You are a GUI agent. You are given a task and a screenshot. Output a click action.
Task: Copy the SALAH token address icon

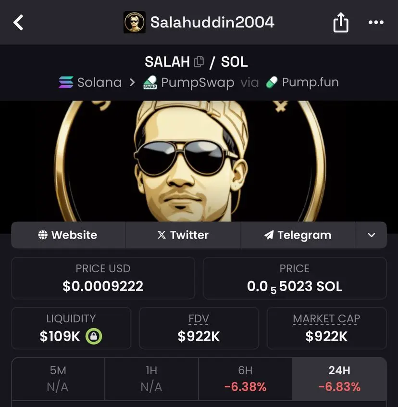pos(199,62)
